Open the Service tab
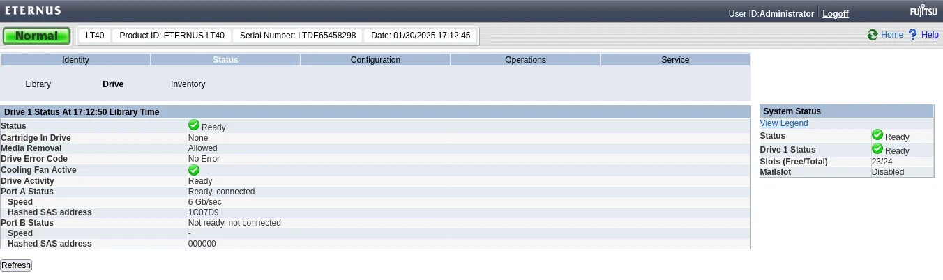This screenshot has height=280, width=943. coord(675,60)
